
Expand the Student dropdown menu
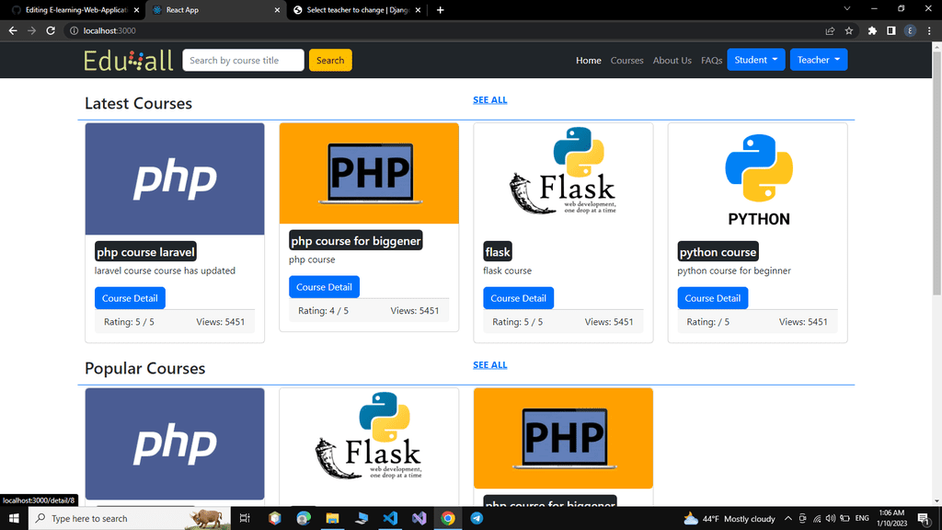coord(756,60)
